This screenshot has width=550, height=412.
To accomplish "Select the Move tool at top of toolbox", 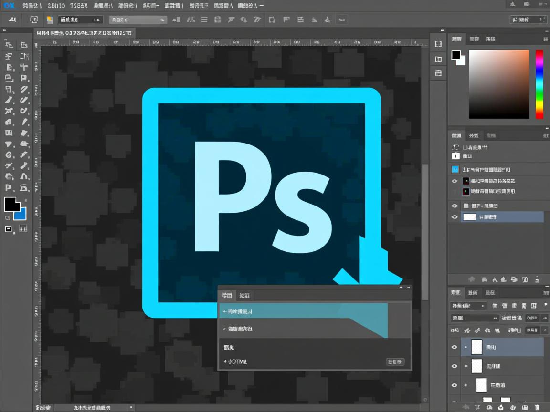I will [9, 45].
